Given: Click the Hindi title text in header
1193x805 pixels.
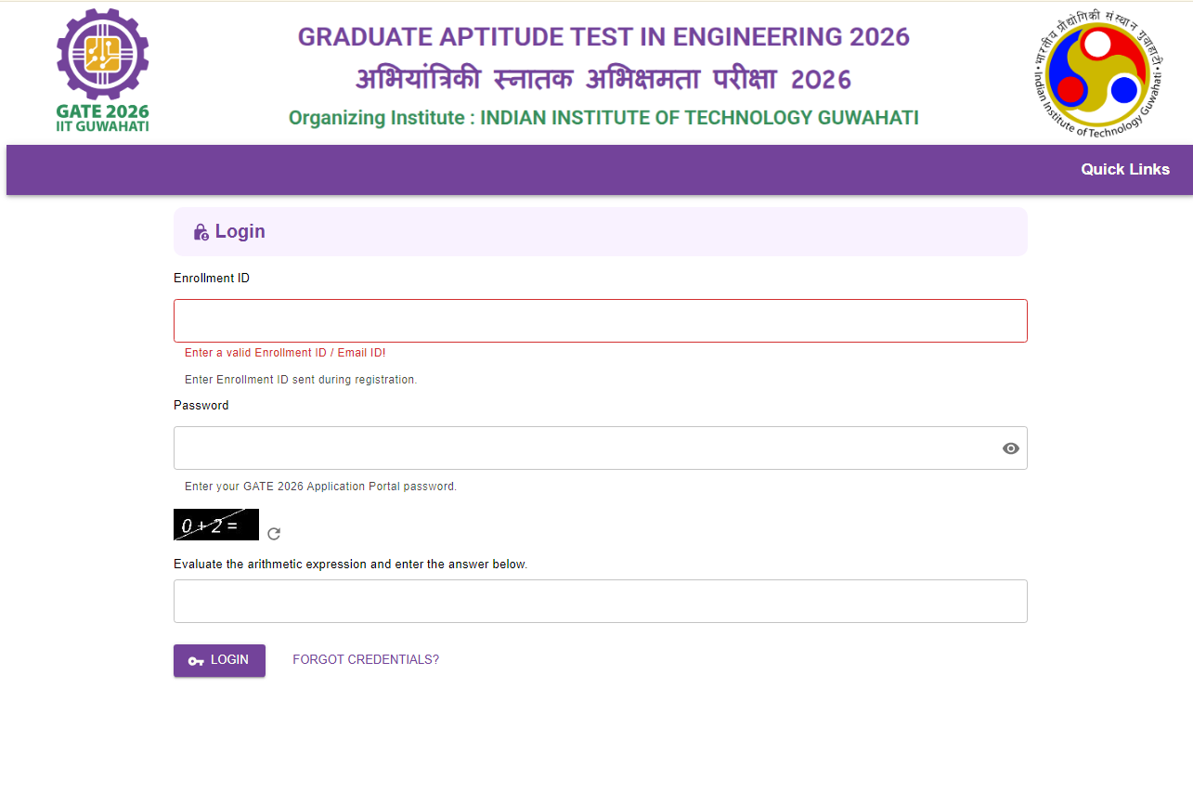Looking at the screenshot, I should tap(603, 80).
